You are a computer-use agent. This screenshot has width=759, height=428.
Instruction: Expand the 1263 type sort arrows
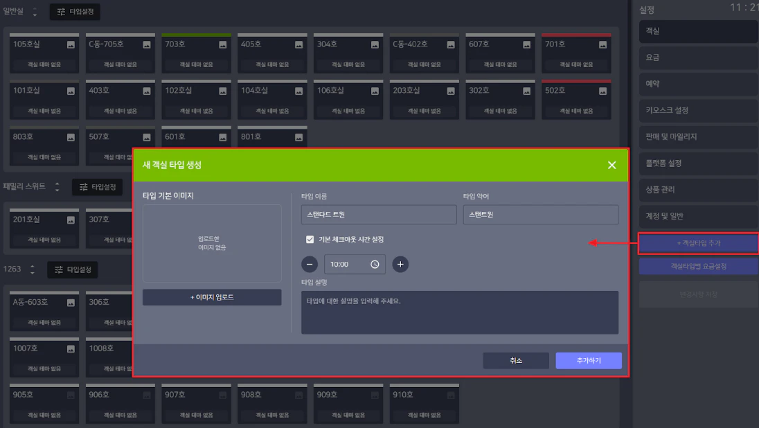tap(33, 269)
